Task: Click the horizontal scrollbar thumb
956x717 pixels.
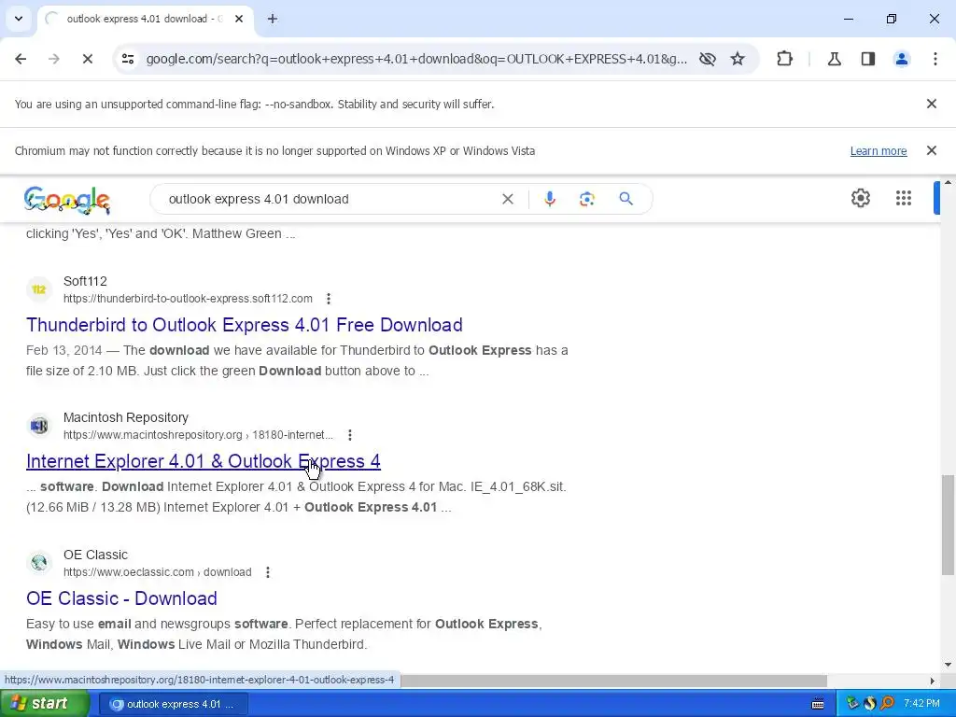Action: coord(612,681)
